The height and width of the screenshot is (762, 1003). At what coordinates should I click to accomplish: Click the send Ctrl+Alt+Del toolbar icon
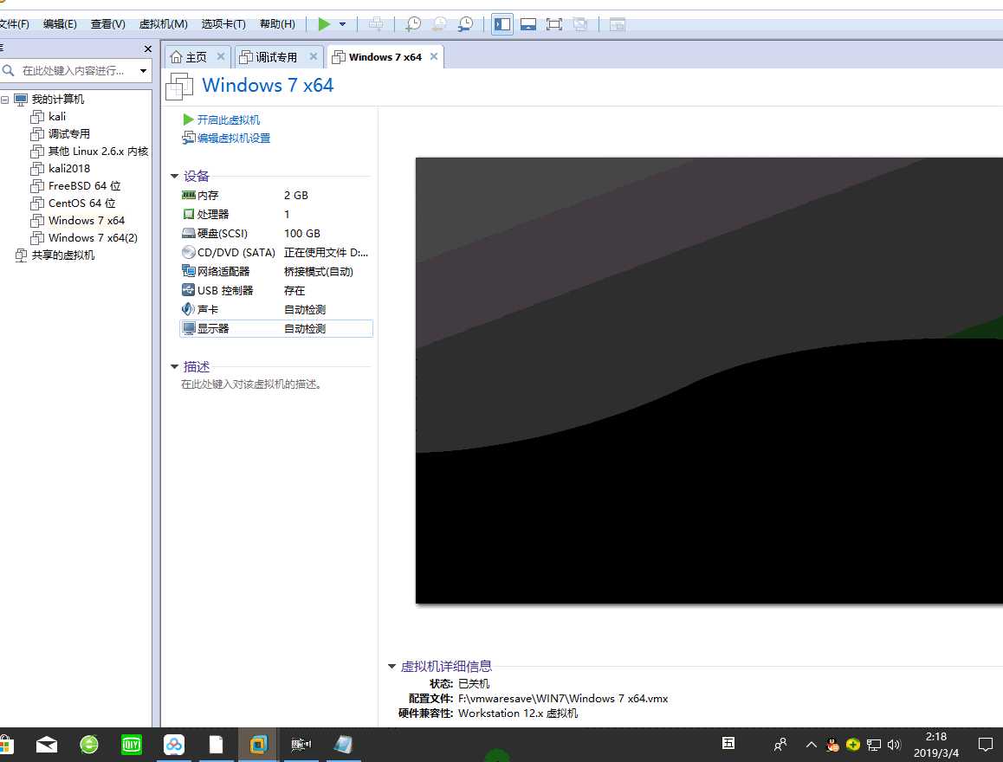[x=376, y=24]
